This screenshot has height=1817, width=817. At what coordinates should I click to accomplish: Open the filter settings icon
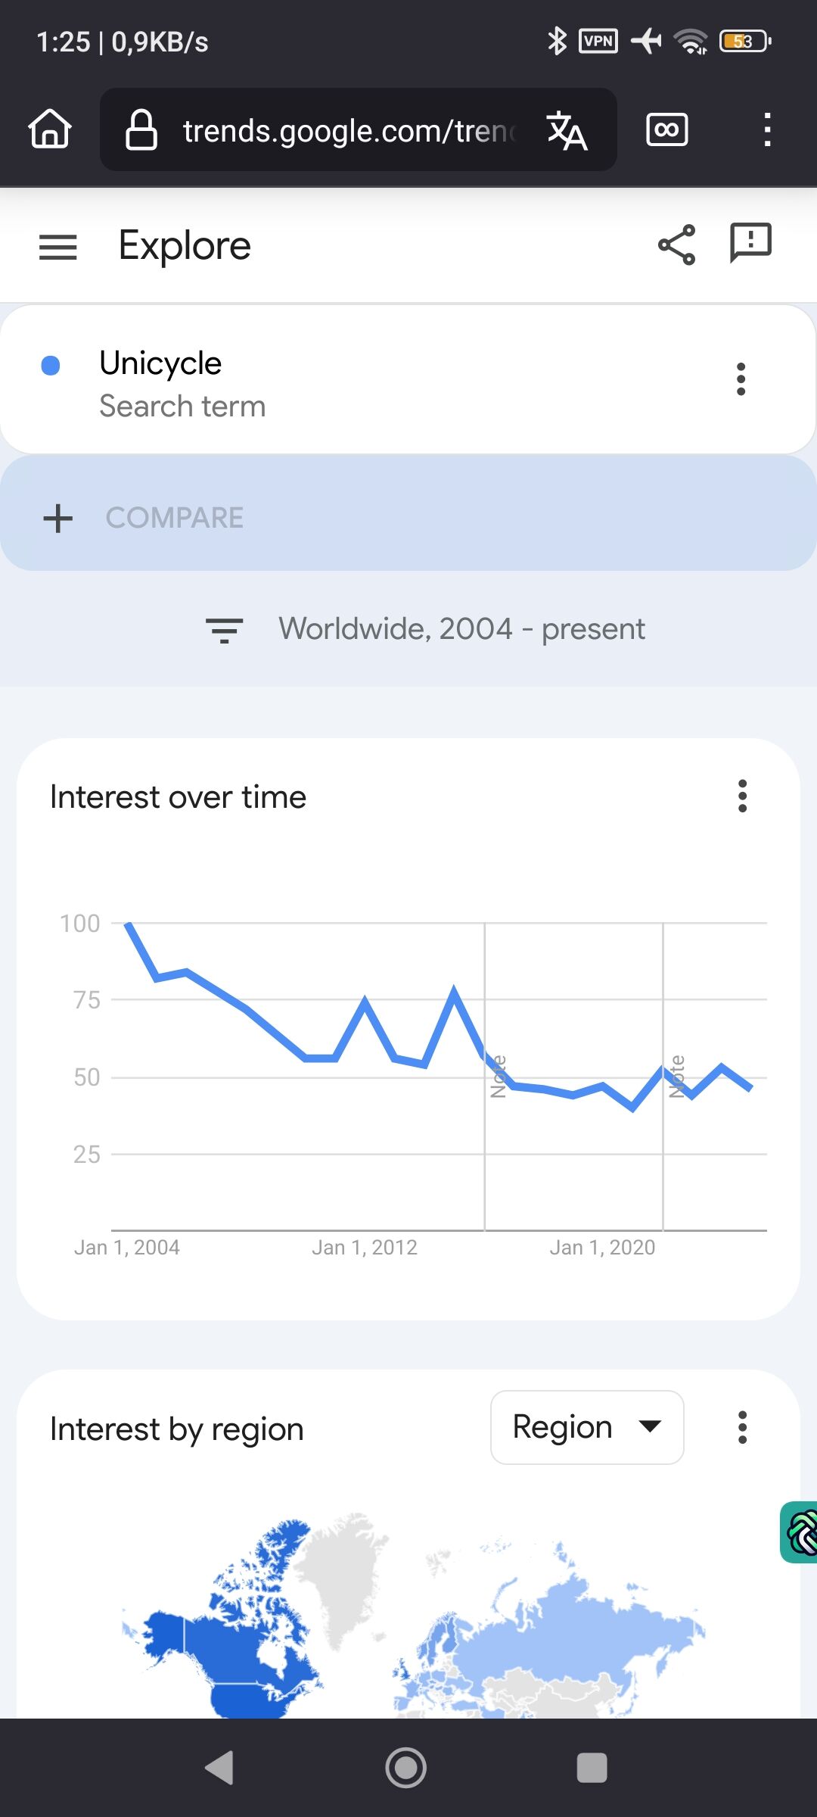[x=225, y=630]
